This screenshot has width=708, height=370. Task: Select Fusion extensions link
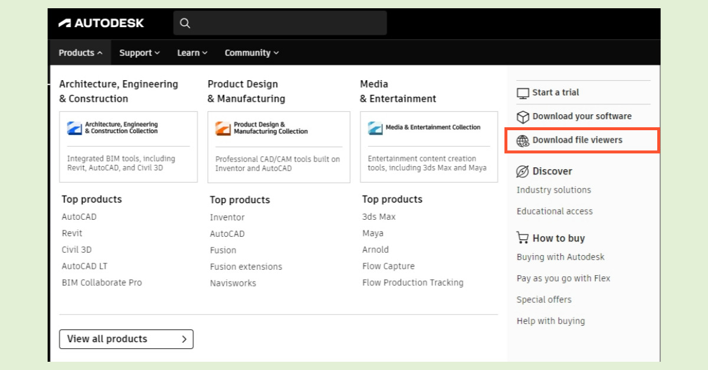[246, 267]
